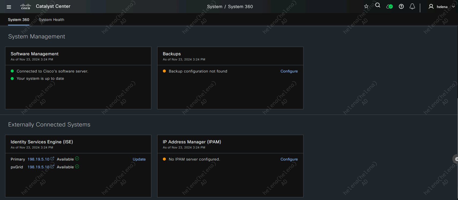
Task: Open the pxGrid IP address link
Action: [38, 167]
